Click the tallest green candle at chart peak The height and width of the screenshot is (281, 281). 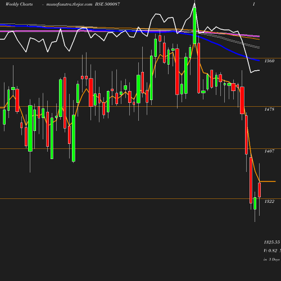194,26
